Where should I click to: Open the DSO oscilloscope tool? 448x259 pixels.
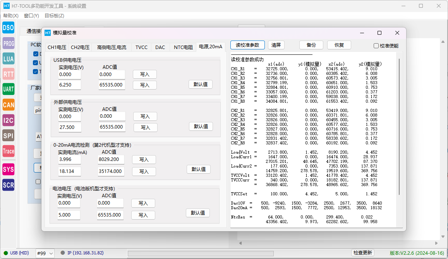point(8,28)
